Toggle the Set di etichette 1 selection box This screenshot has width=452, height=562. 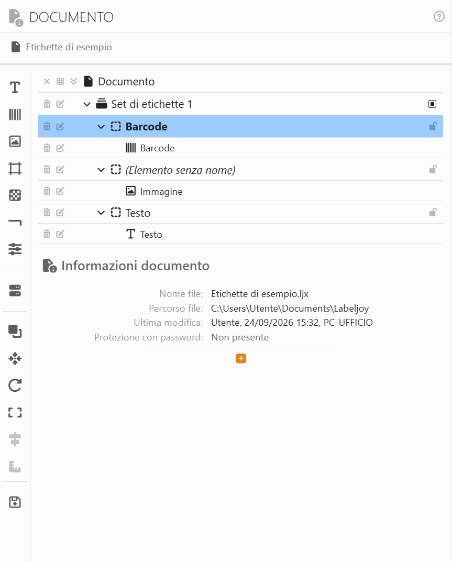432,104
